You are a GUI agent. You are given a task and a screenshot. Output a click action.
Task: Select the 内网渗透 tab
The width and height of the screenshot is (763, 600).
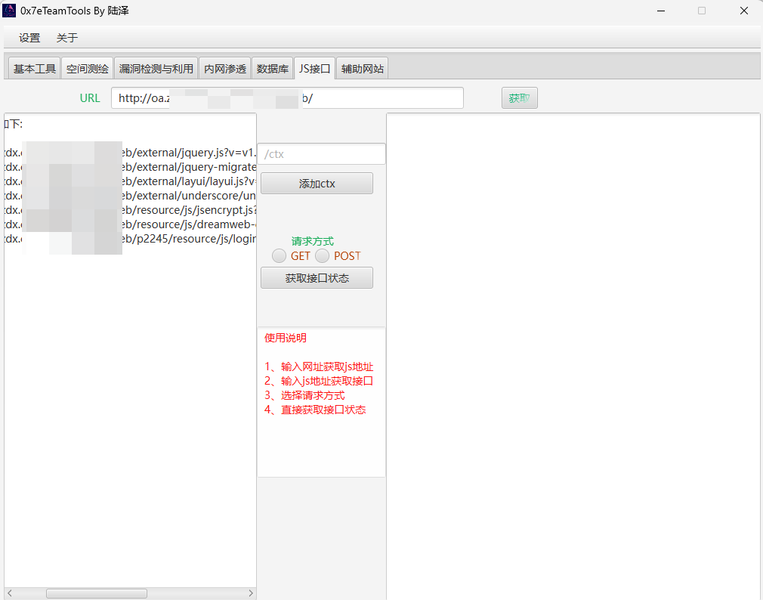coord(225,69)
